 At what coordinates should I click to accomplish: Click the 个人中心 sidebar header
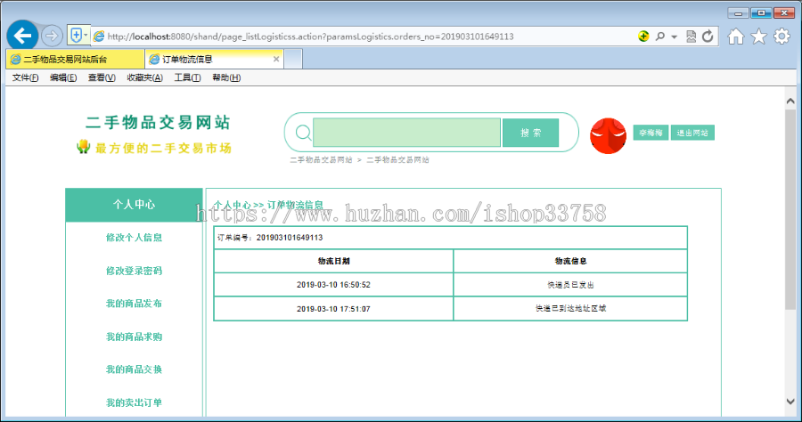(134, 205)
